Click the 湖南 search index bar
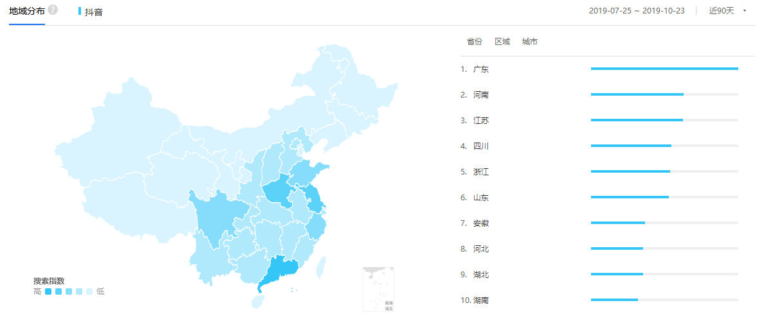The image size is (764, 321). coord(664,300)
